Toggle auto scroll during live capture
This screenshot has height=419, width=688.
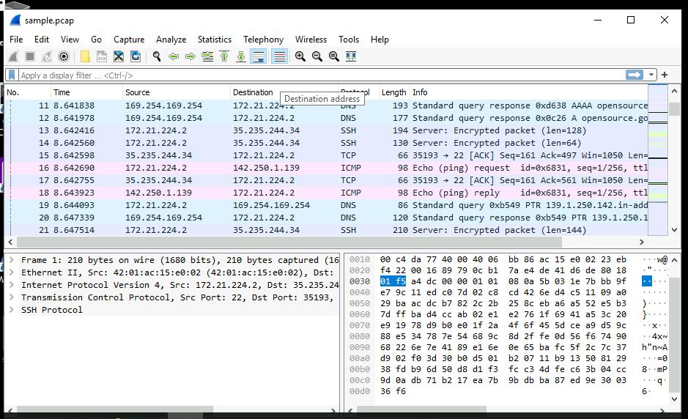point(259,56)
